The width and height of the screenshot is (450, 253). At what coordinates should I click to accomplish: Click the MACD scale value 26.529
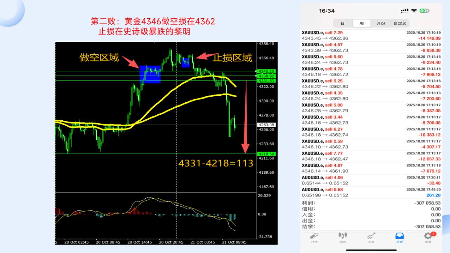tap(264, 195)
